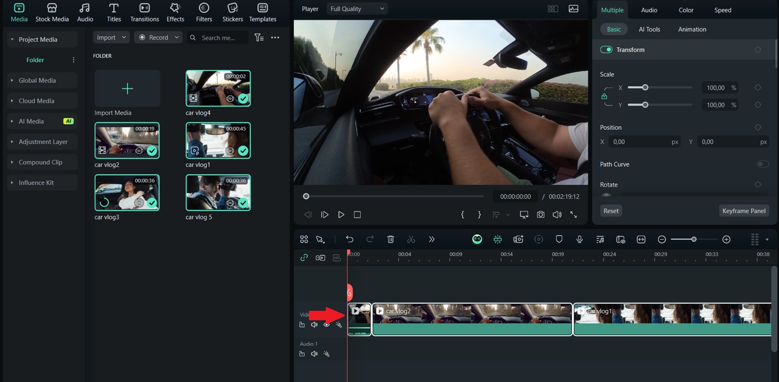This screenshot has height=382, width=779.
Task: Open the Stock Media tab
Action: coord(52,12)
